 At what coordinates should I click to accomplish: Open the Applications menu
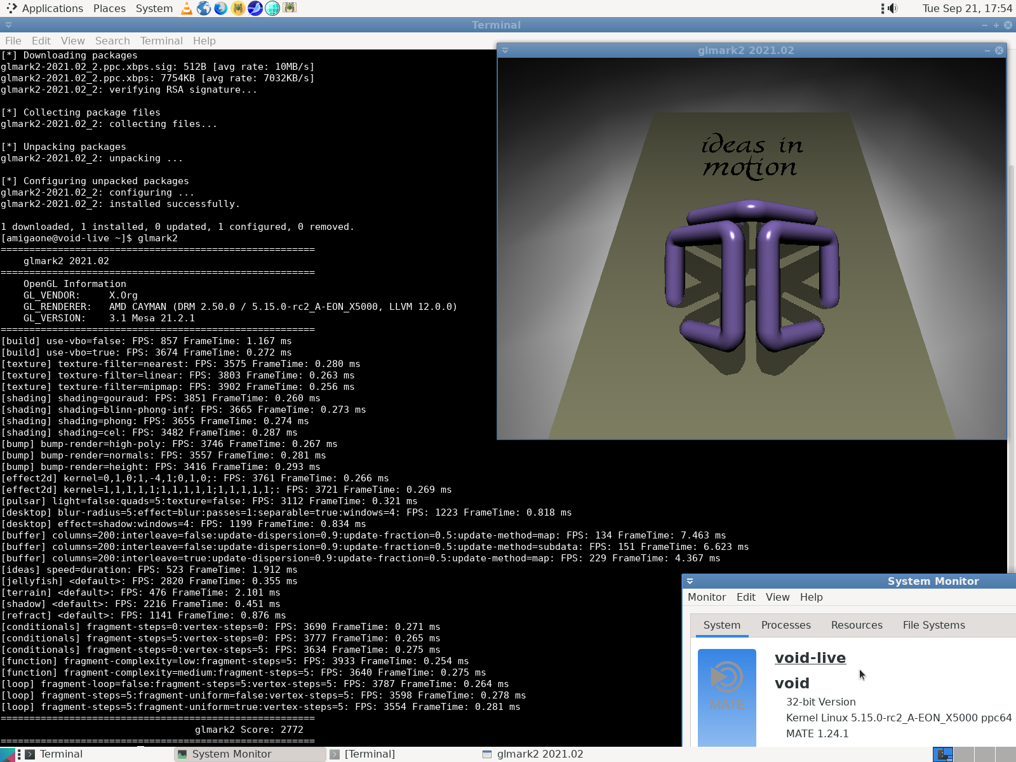52,8
